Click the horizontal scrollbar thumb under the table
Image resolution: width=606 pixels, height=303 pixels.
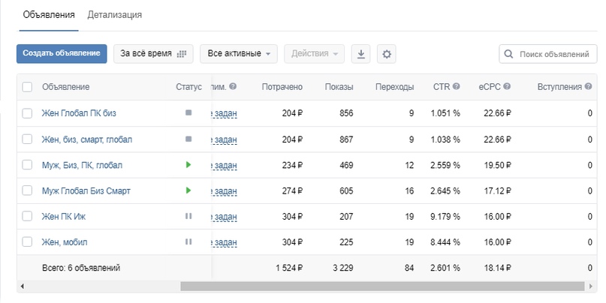coord(382,286)
